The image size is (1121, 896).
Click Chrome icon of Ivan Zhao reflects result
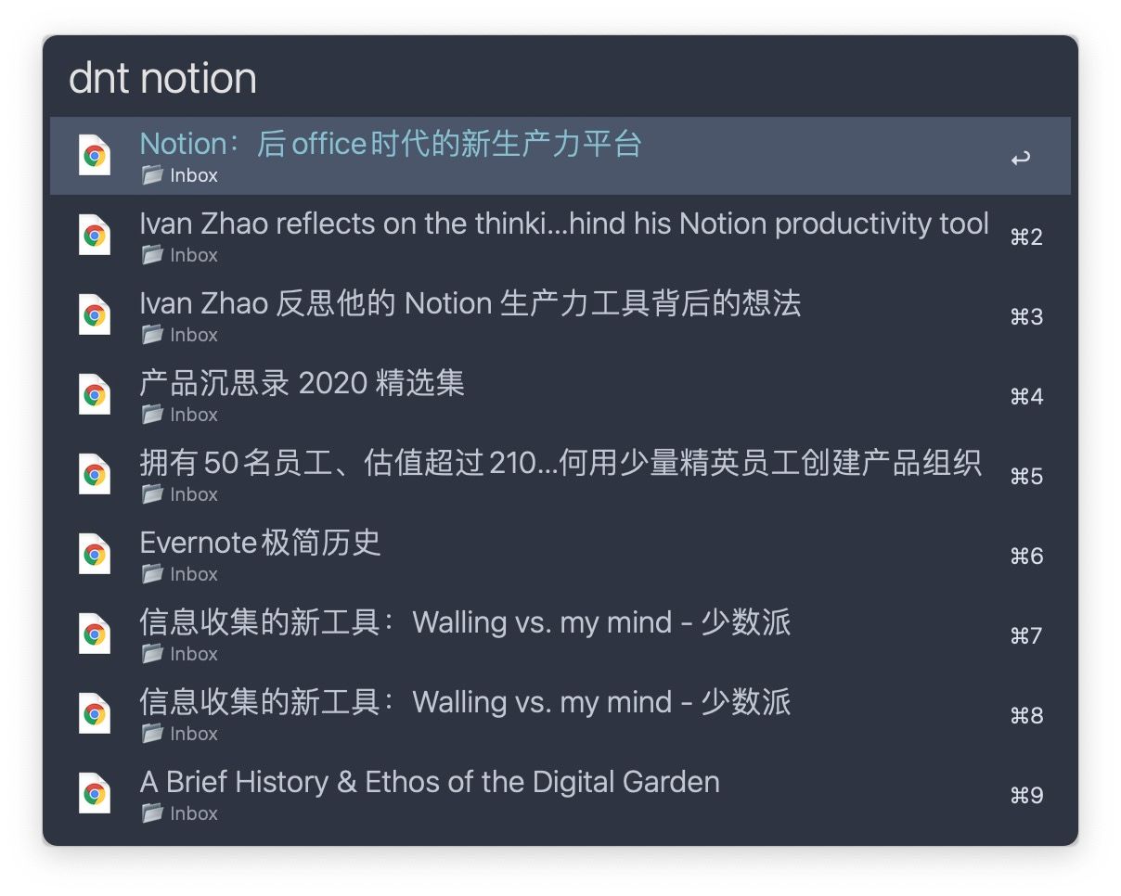pyautogui.click(x=94, y=236)
